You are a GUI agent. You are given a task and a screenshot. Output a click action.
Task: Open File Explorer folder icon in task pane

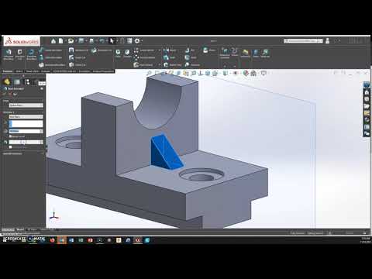tap(367, 106)
